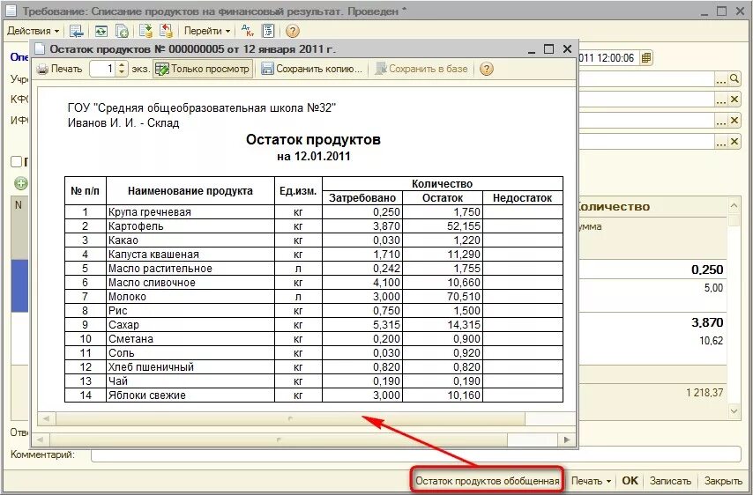
Task: Open selection for ИФО field via ellipsis
Action: pos(721,121)
